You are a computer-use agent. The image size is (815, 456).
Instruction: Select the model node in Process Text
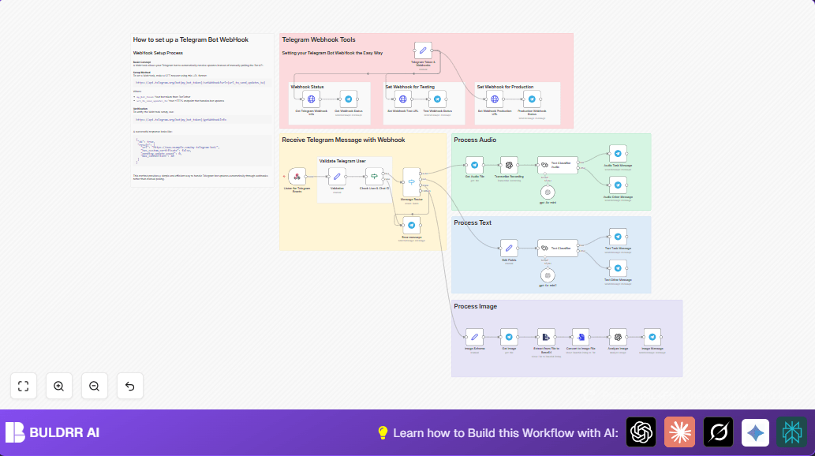pyautogui.click(x=548, y=275)
